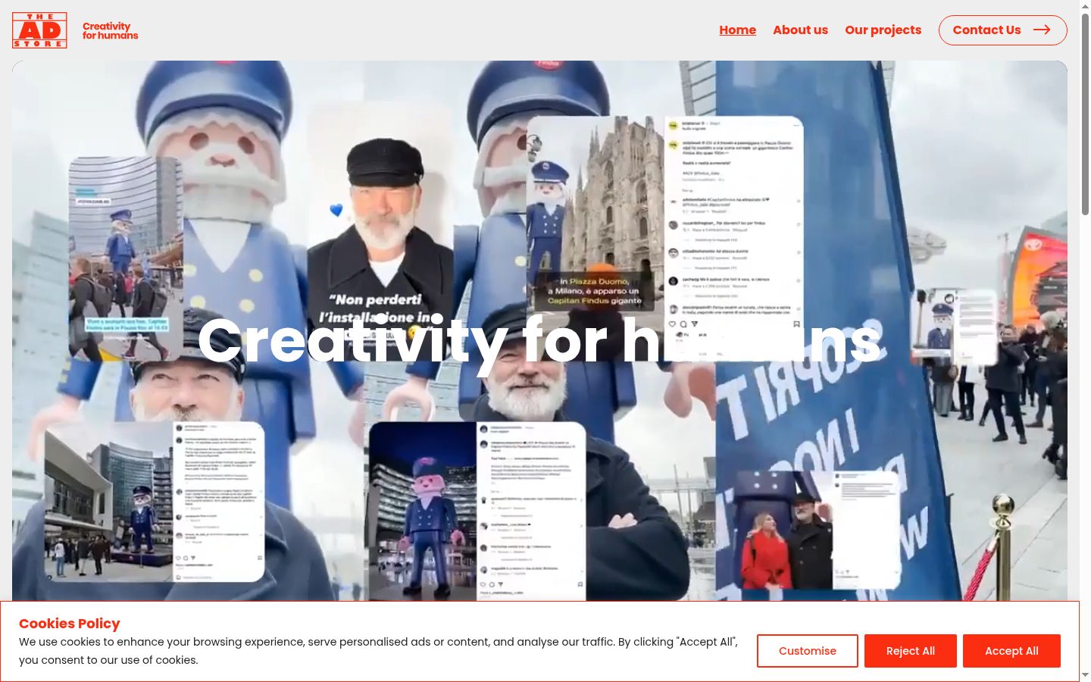Click the woman in red coat photo

pos(785,530)
